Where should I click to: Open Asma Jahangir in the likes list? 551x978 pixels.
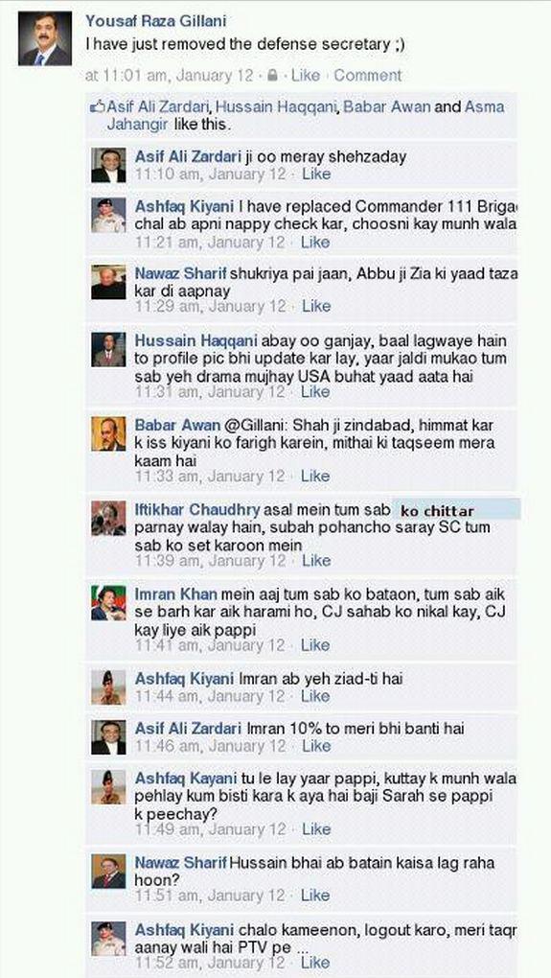click(306, 115)
